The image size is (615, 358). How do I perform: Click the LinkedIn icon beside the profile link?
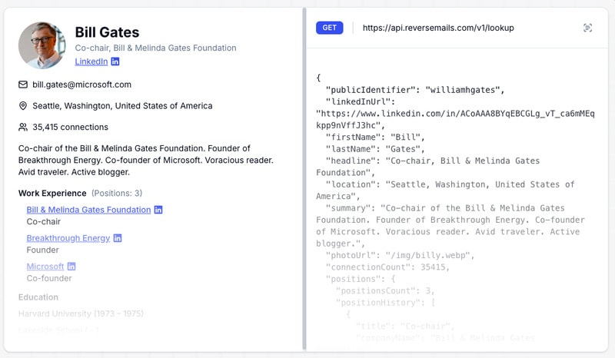click(x=115, y=61)
